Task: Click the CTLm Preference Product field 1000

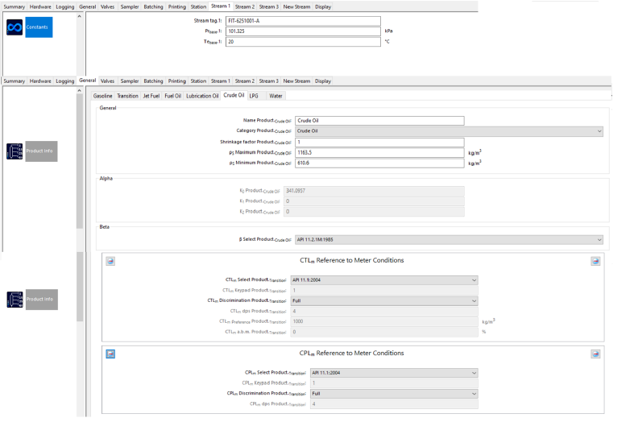Action: [384, 321]
